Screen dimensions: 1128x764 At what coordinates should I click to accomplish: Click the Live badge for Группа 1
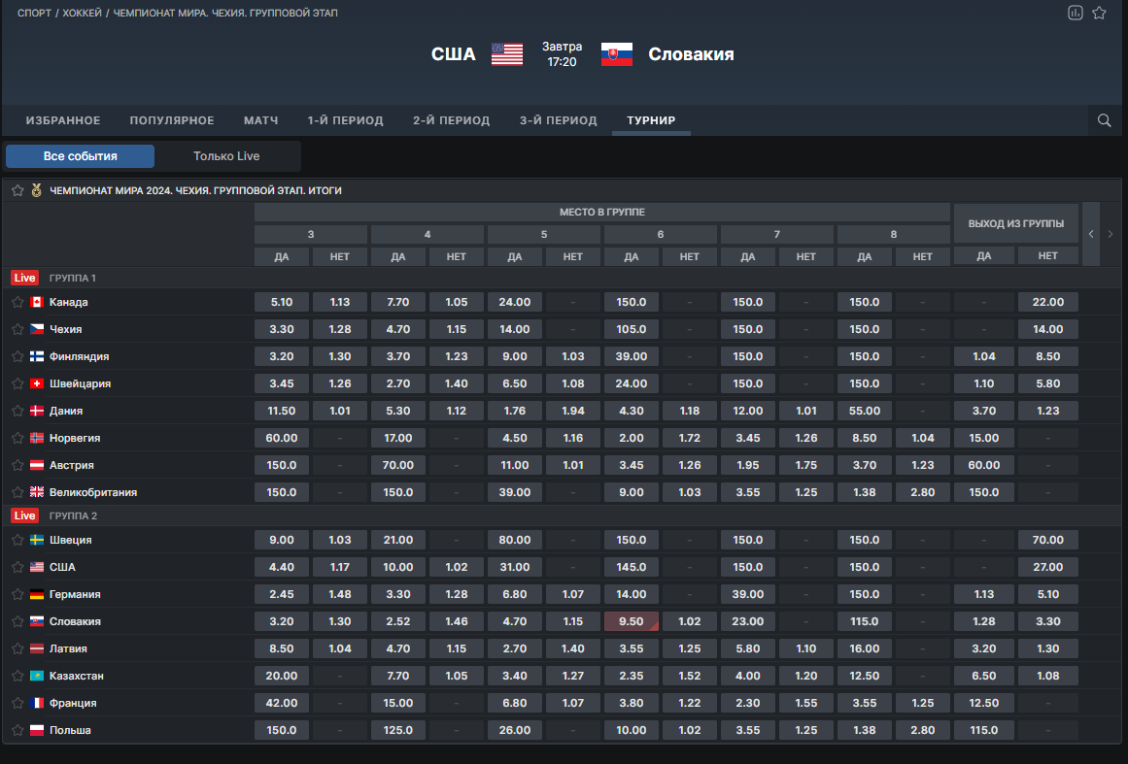pos(24,278)
